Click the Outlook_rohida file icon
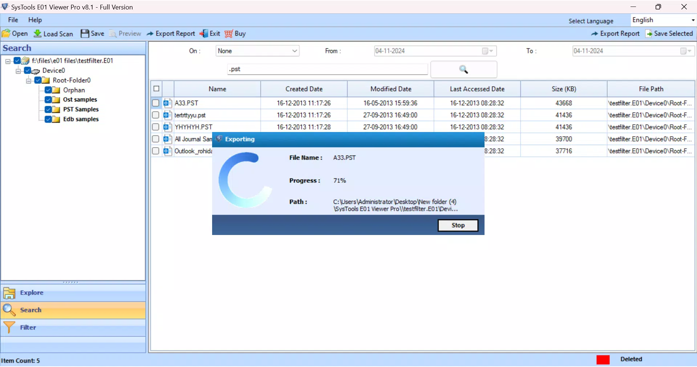 click(x=167, y=151)
